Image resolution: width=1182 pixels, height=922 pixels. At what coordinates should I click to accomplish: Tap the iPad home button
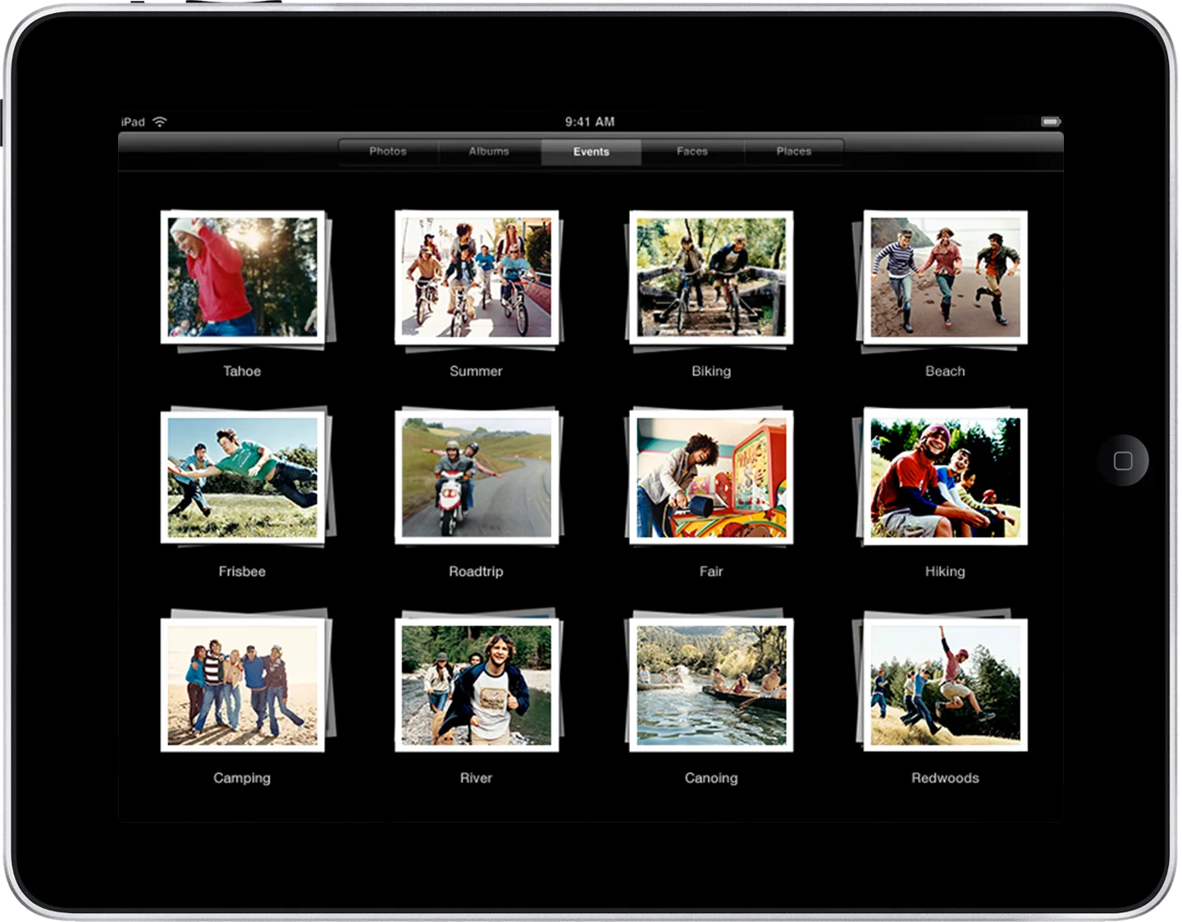pos(1122,460)
